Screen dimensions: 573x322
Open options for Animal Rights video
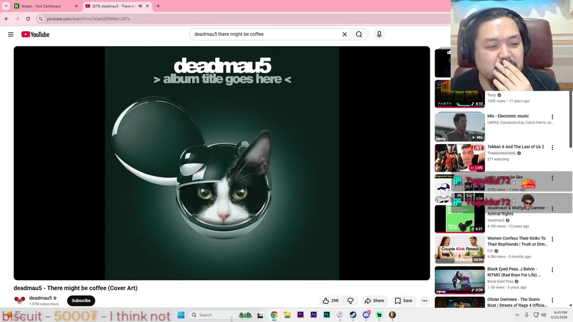[x=552, y=208]
